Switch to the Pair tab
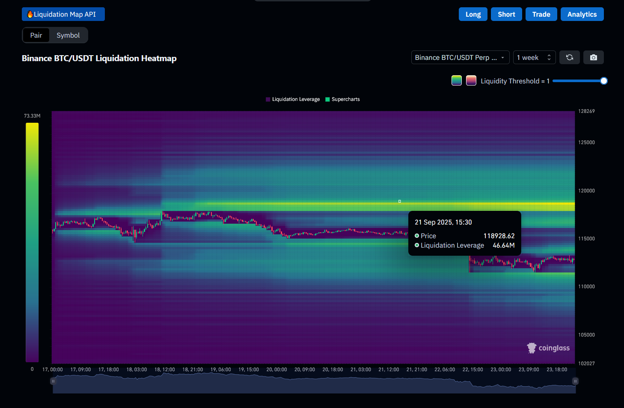 (36, 35)
